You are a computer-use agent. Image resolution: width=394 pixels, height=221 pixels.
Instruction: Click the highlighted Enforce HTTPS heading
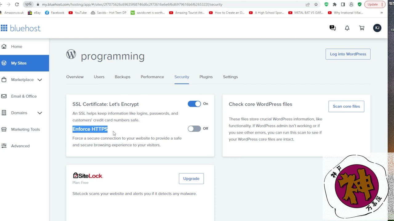coord(90,129)
